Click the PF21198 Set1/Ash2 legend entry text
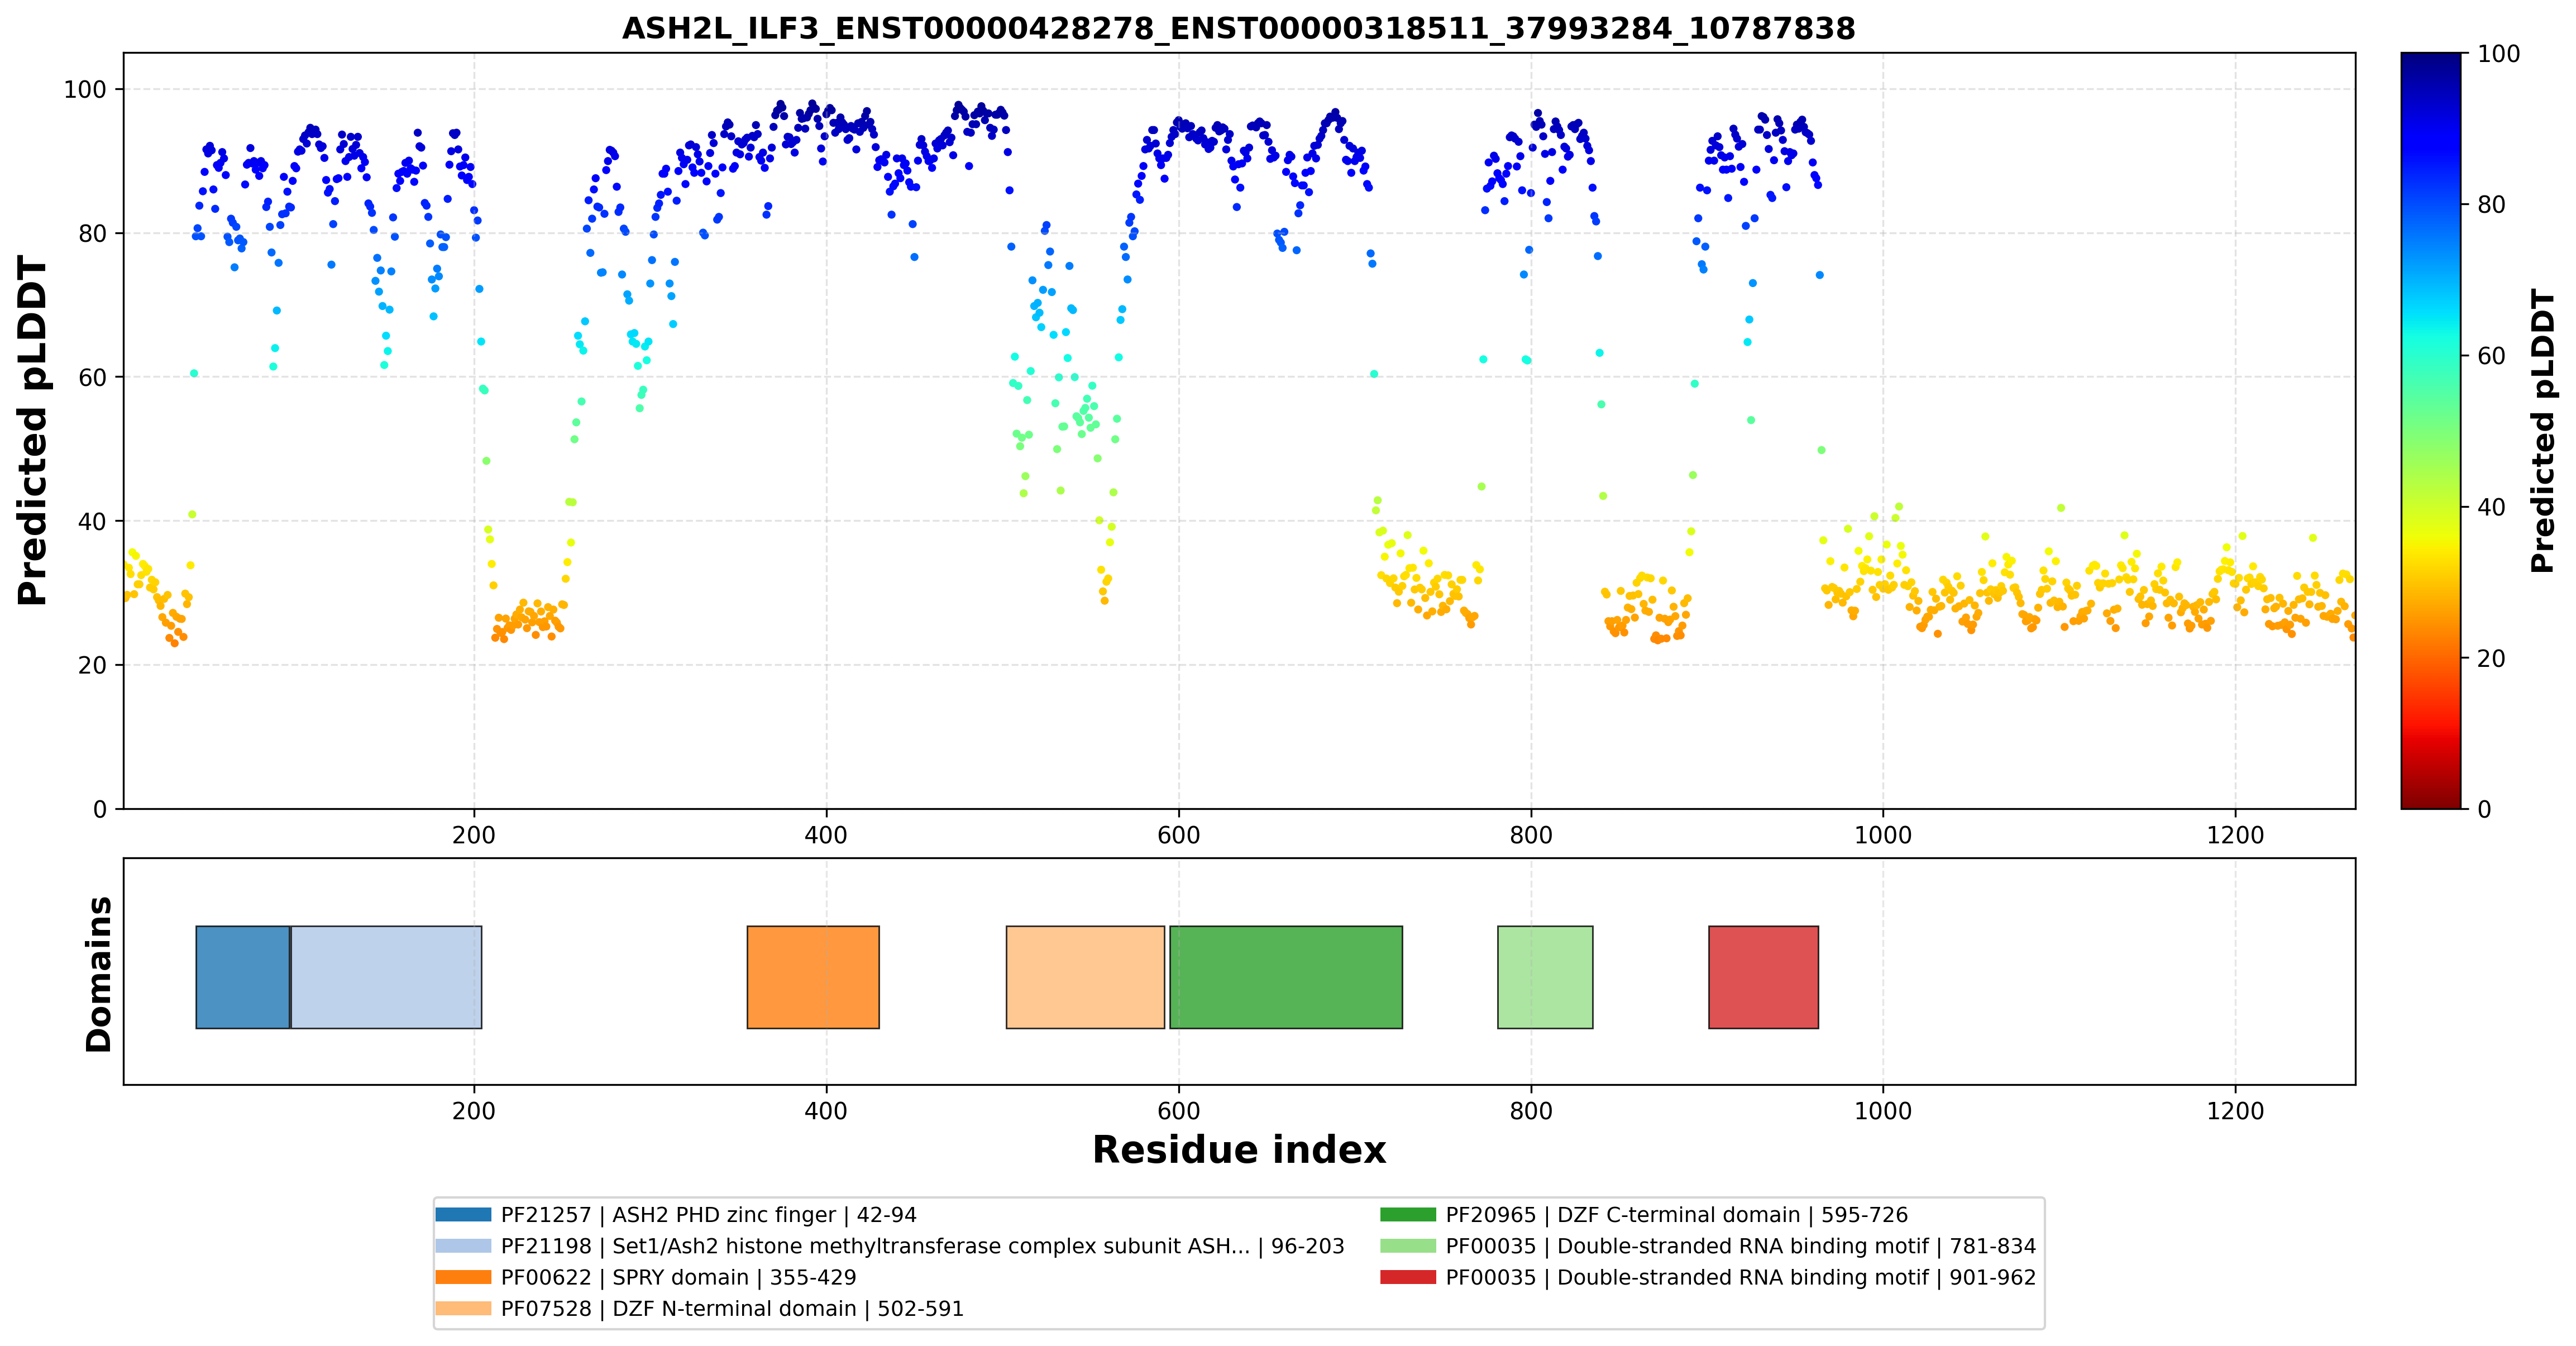Image resolution: width=2576 pixels, height=1346 pixels. (922, 1246)
